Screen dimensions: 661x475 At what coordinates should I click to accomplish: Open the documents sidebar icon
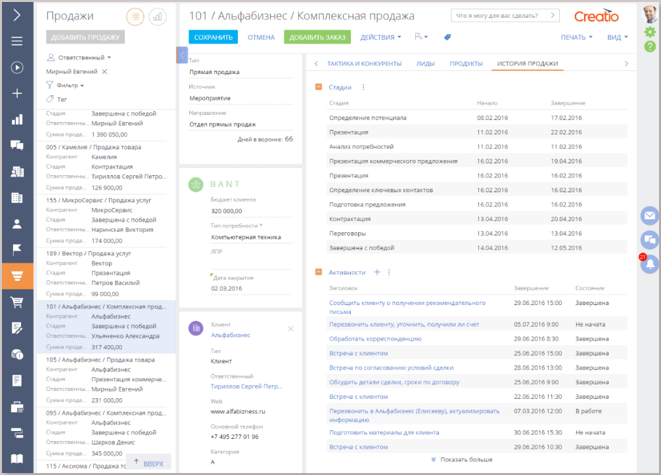17,381
